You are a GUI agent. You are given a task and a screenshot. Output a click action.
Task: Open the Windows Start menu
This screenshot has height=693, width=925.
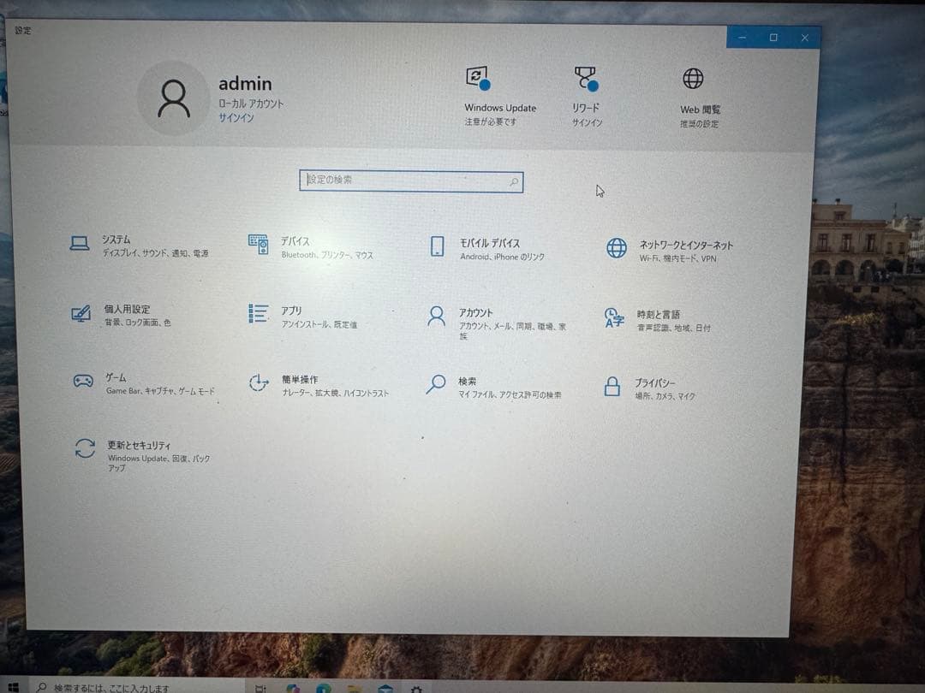[13, 687]
